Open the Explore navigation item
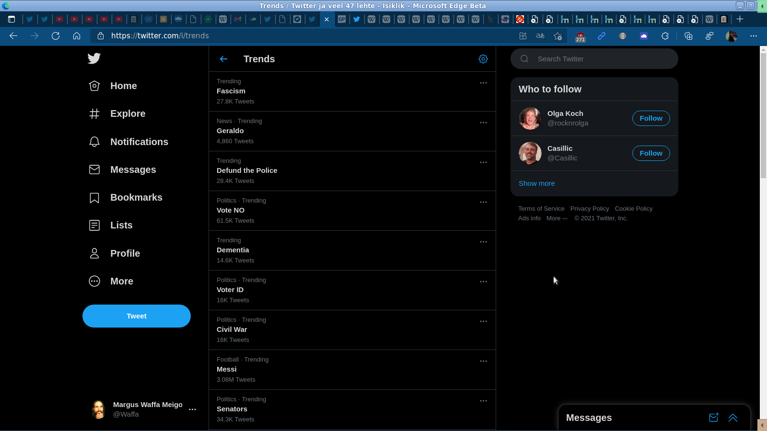 (128, 113)
